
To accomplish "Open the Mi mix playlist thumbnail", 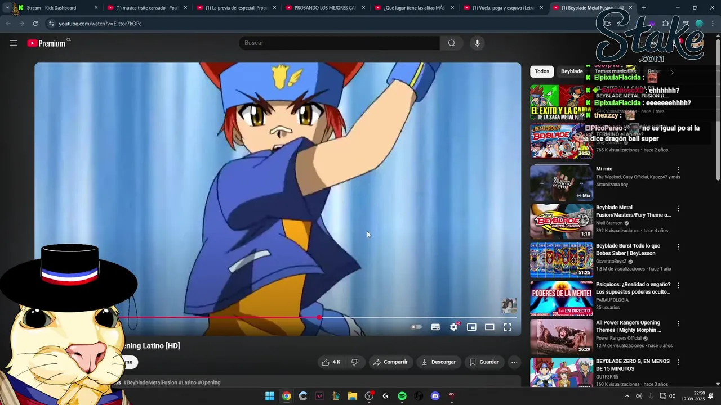I will coord(562,183).
